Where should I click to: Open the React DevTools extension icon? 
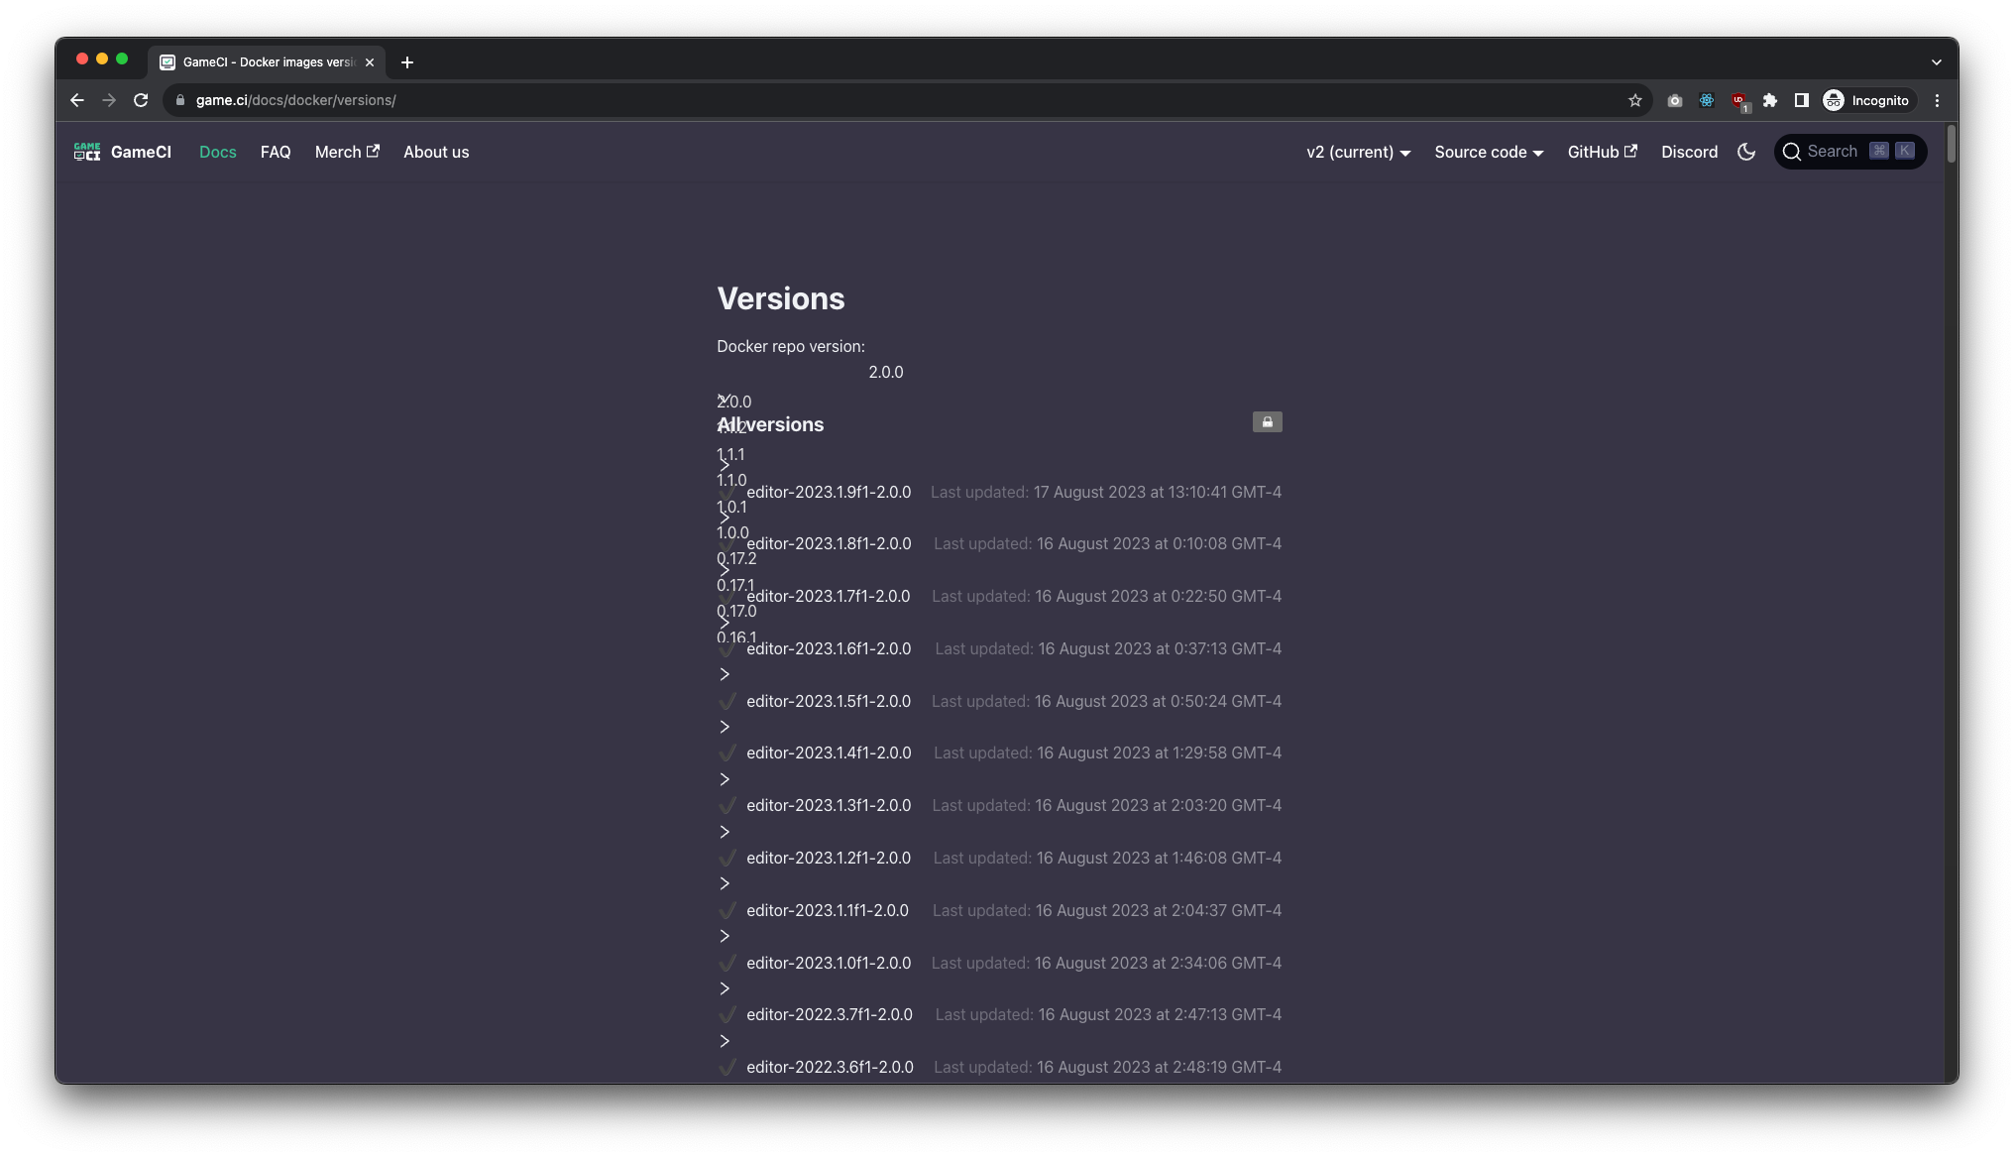(1706, 100)
